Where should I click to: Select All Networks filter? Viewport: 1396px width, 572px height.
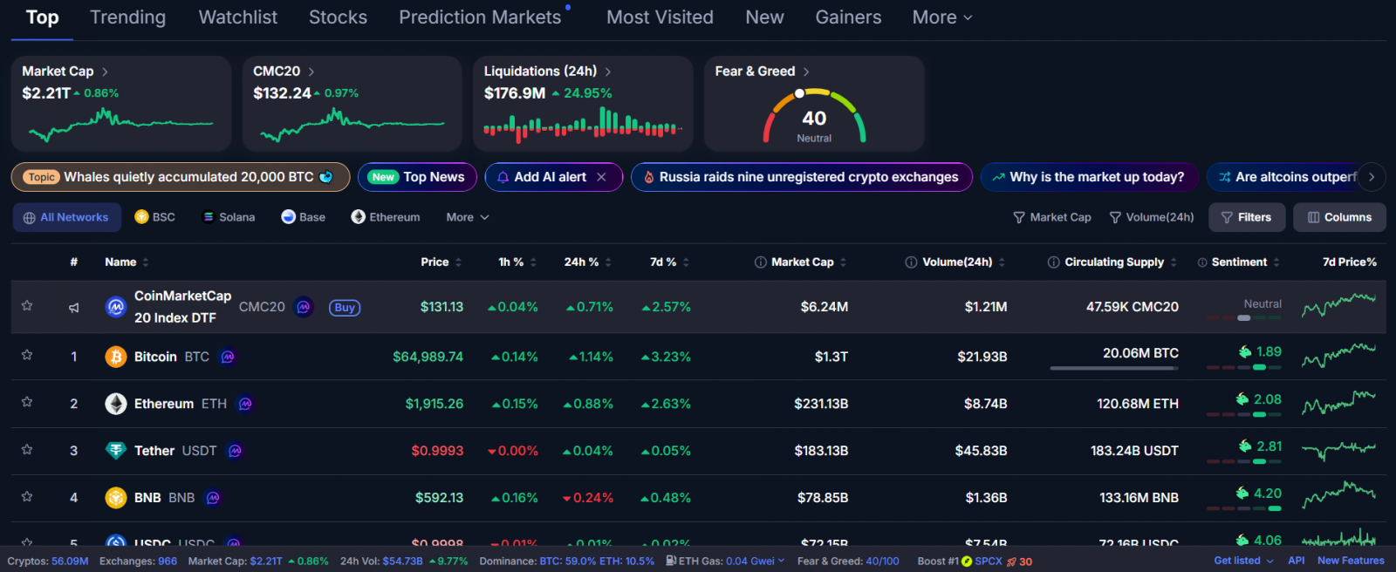click(66, 217)
